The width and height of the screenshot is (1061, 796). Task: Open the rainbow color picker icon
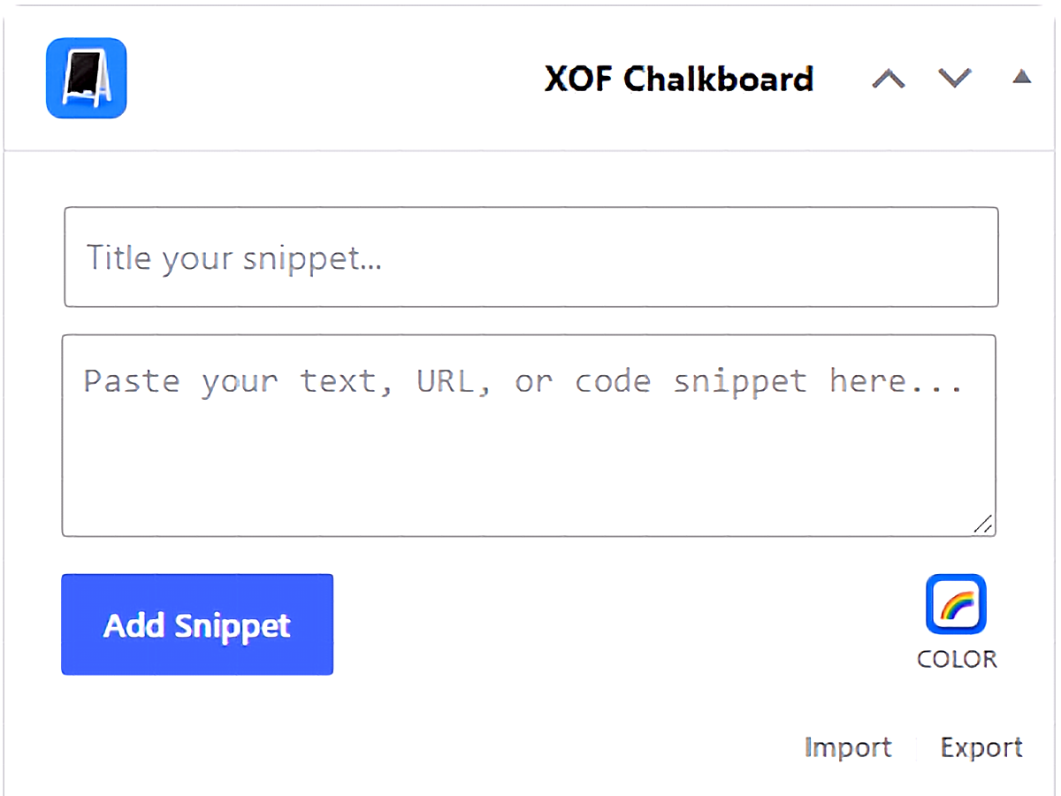pyautogui.click(x=956, y=604)
